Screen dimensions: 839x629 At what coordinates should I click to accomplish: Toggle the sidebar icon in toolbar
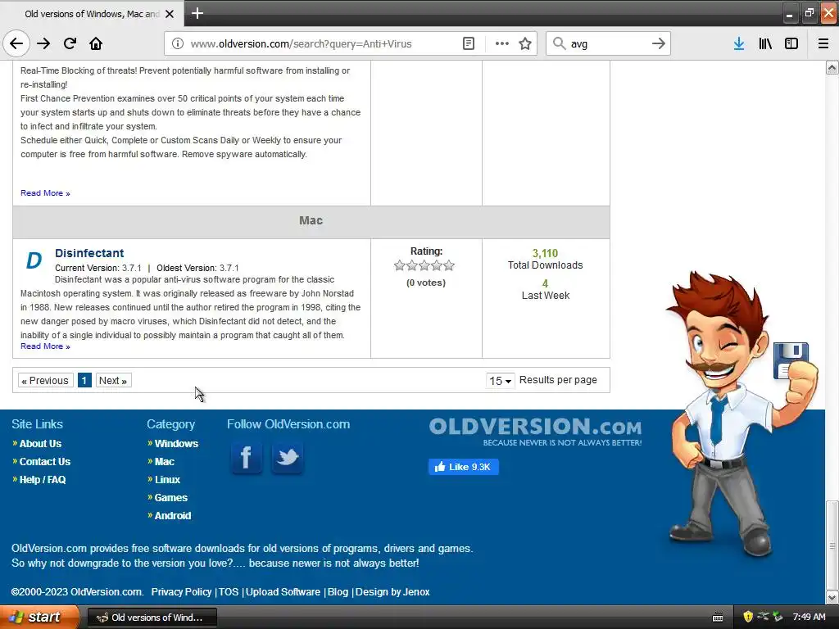pyautogui.click(x=791, y=44)
